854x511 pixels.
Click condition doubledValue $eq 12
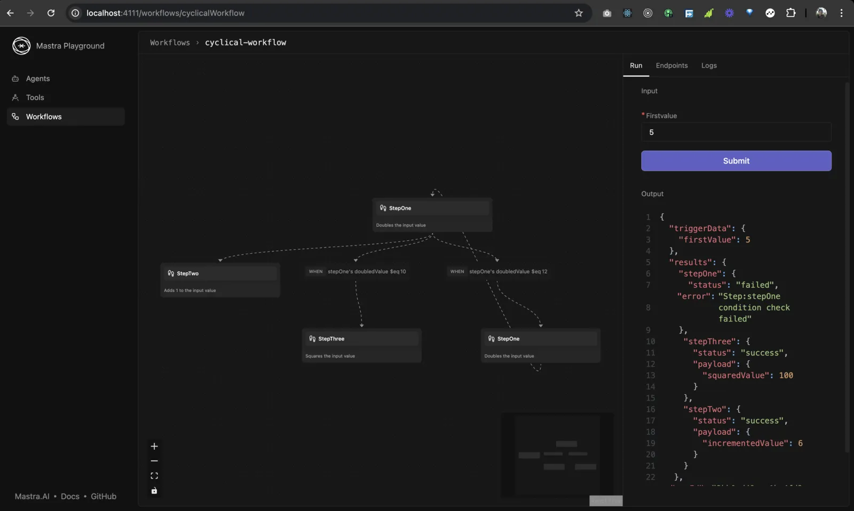(499, 272)
